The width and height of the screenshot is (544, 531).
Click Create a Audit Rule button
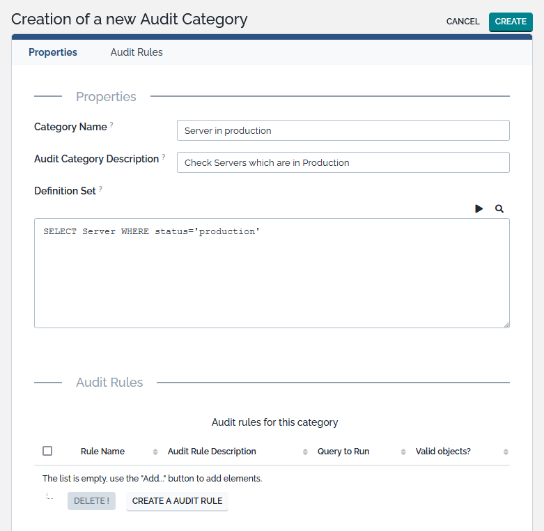tap(177, 501)
